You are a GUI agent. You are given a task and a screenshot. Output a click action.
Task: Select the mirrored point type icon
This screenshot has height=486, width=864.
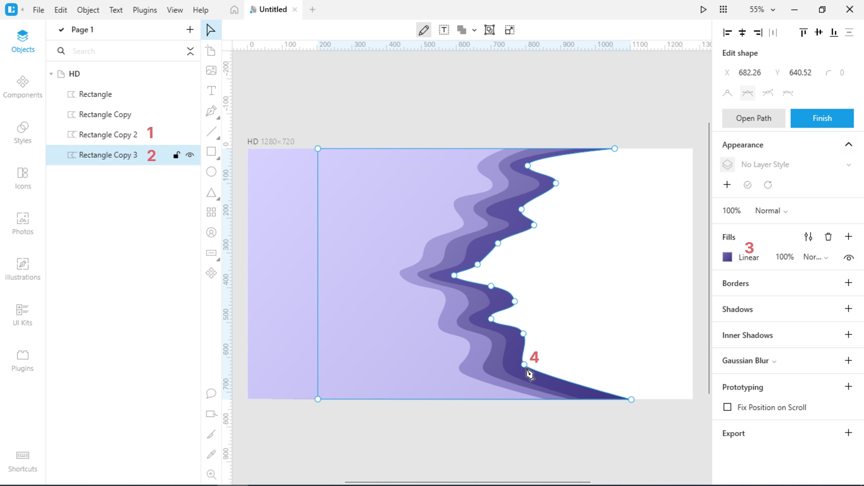click(747, 93)
